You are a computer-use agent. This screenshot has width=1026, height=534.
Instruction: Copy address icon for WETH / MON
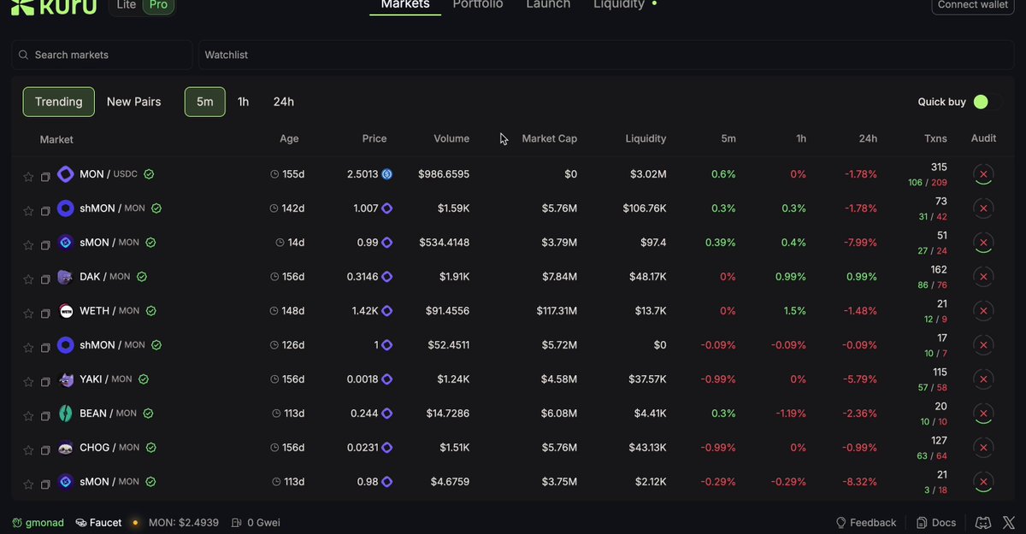tap(45, 313)
